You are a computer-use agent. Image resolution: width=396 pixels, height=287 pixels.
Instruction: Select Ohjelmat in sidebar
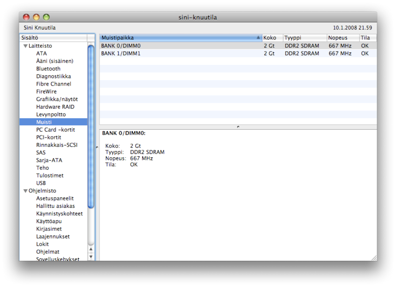48,252
